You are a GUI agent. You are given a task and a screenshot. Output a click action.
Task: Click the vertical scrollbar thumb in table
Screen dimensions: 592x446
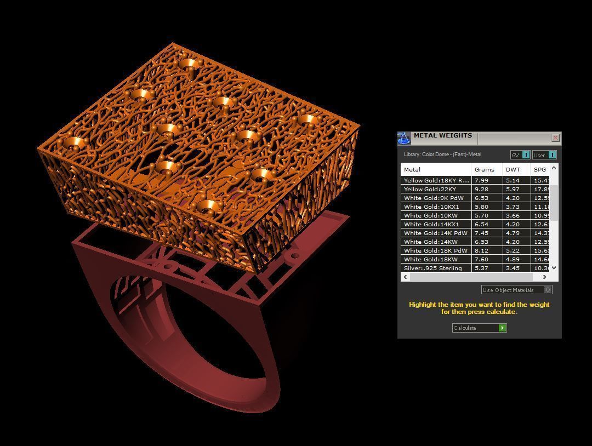click(554, 203)
